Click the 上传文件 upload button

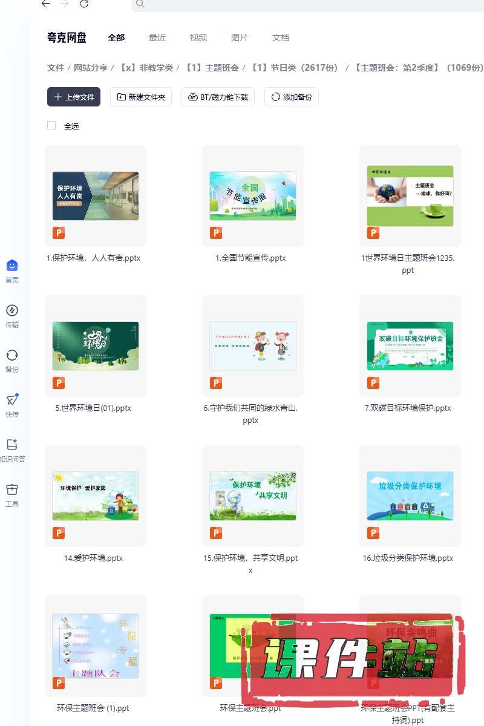point(74,97)
